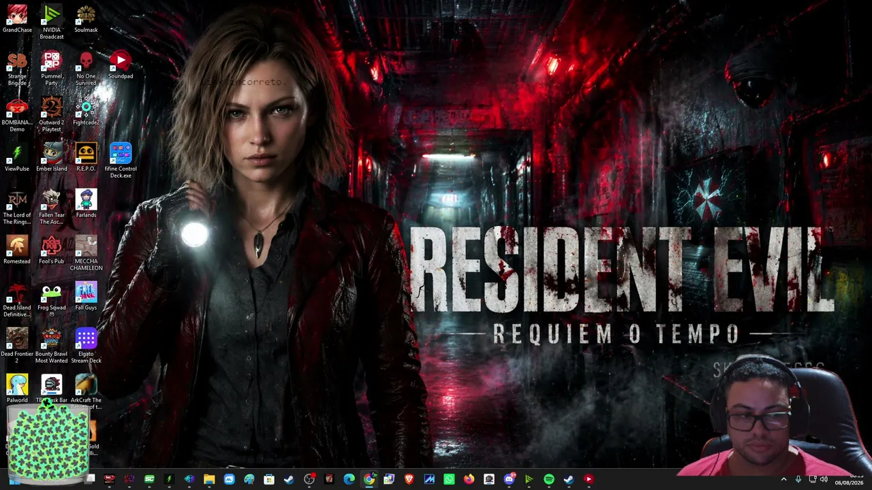This screenshot has height=490, width=872.
Task: Launch Soundpad from the desktop
Action: (x=121, y=65)
